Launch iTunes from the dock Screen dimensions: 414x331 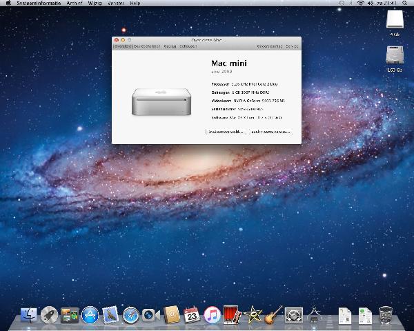212,315
